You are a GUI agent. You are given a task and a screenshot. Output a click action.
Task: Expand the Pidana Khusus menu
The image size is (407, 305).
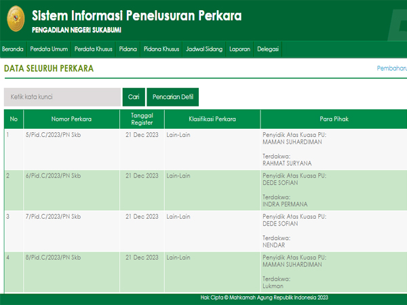click(161, 49)
